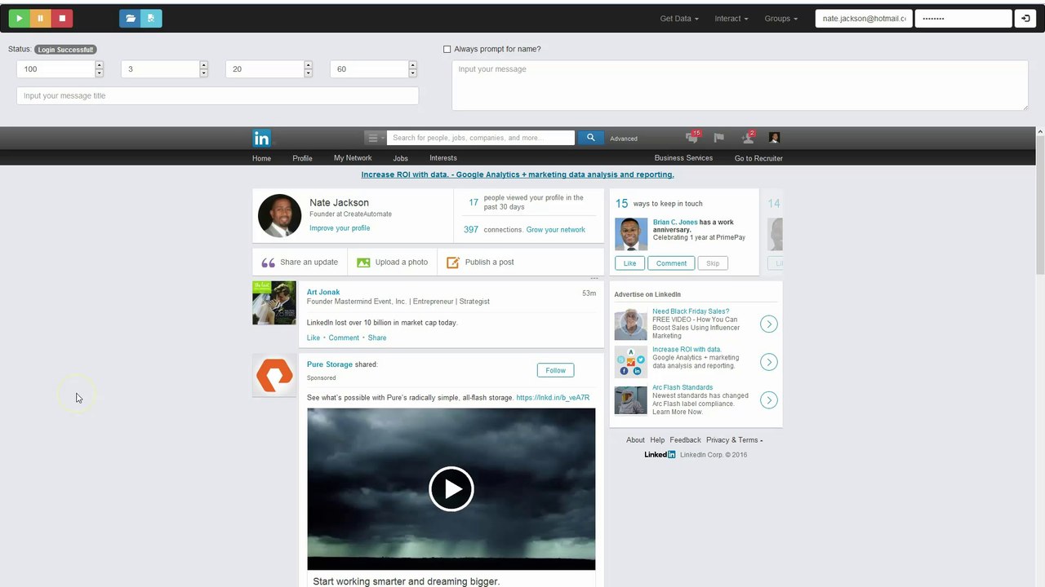
Task: Click the green Upload a photo icon
Action: pos(363,263)
